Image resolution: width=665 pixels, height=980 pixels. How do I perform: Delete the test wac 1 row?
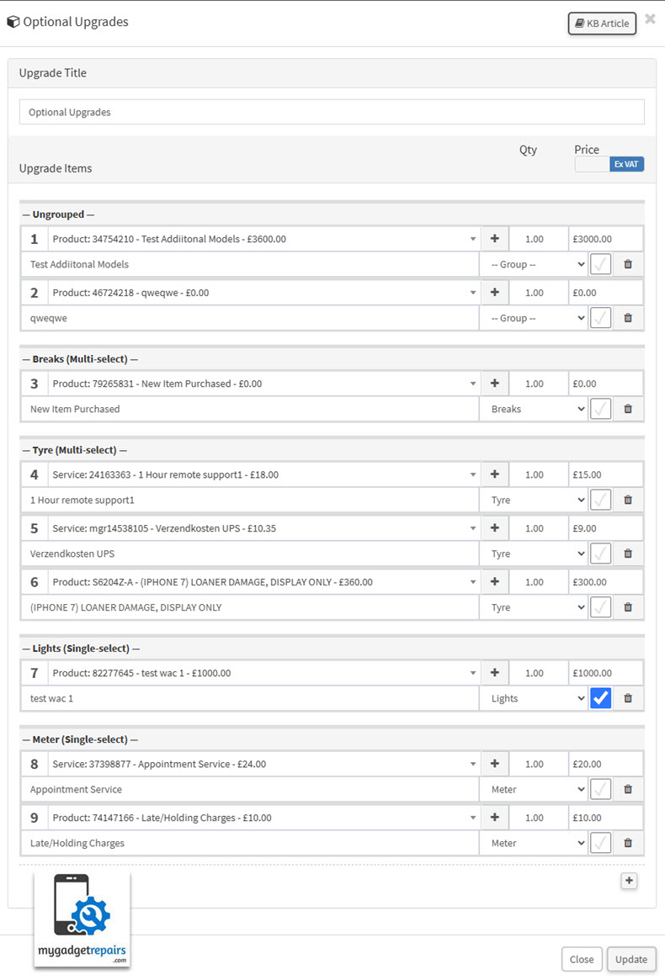[627, 698]
